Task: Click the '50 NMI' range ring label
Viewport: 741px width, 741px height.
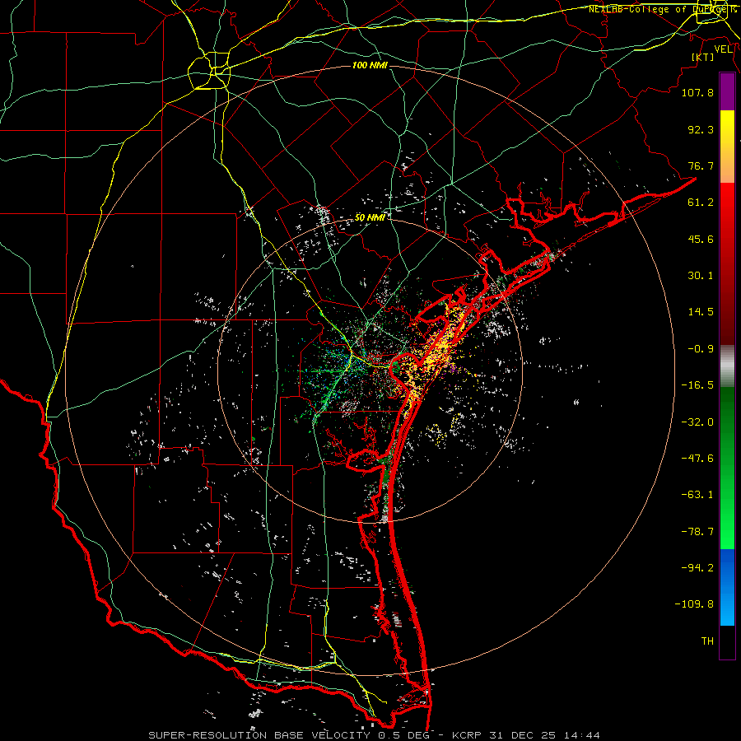Action: (x=370, y=218)
